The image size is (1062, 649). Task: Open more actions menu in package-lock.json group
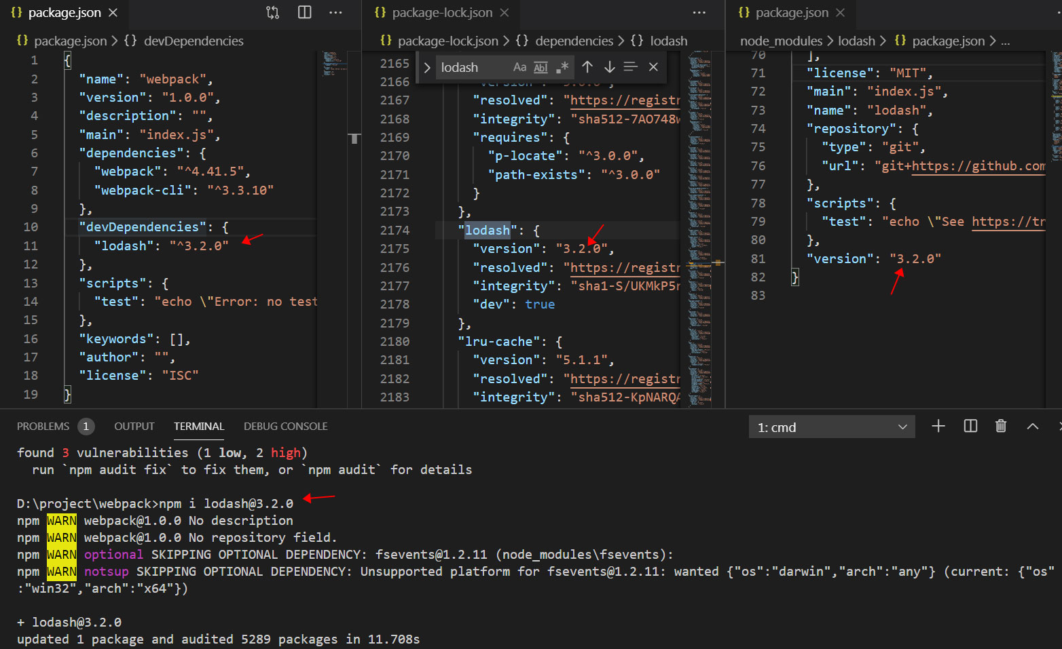pyautogui.click(x=699, y=12)
